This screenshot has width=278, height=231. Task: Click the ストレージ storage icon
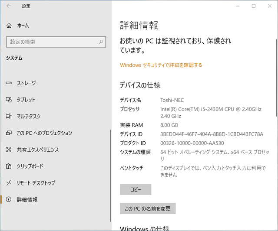pos(9,83)
